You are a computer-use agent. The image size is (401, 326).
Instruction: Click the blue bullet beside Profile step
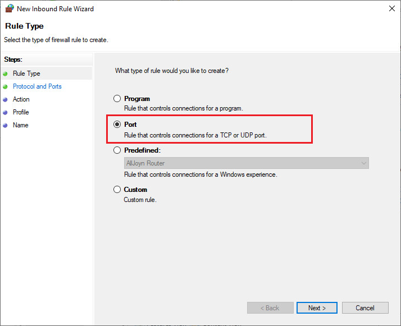click(x=6, y=112)
